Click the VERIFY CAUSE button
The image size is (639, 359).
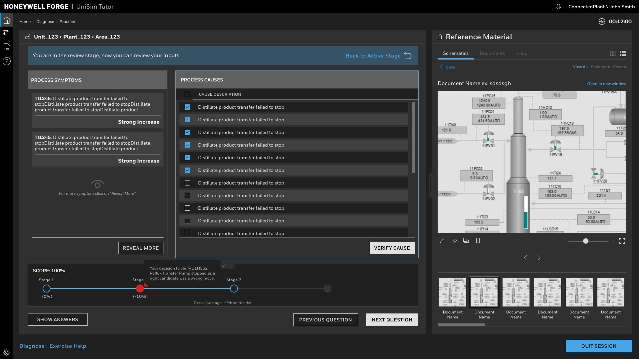[392, 248]
